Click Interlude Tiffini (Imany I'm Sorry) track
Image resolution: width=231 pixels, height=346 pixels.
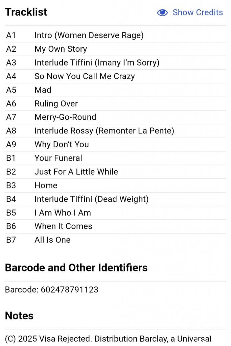pos(97,63)
